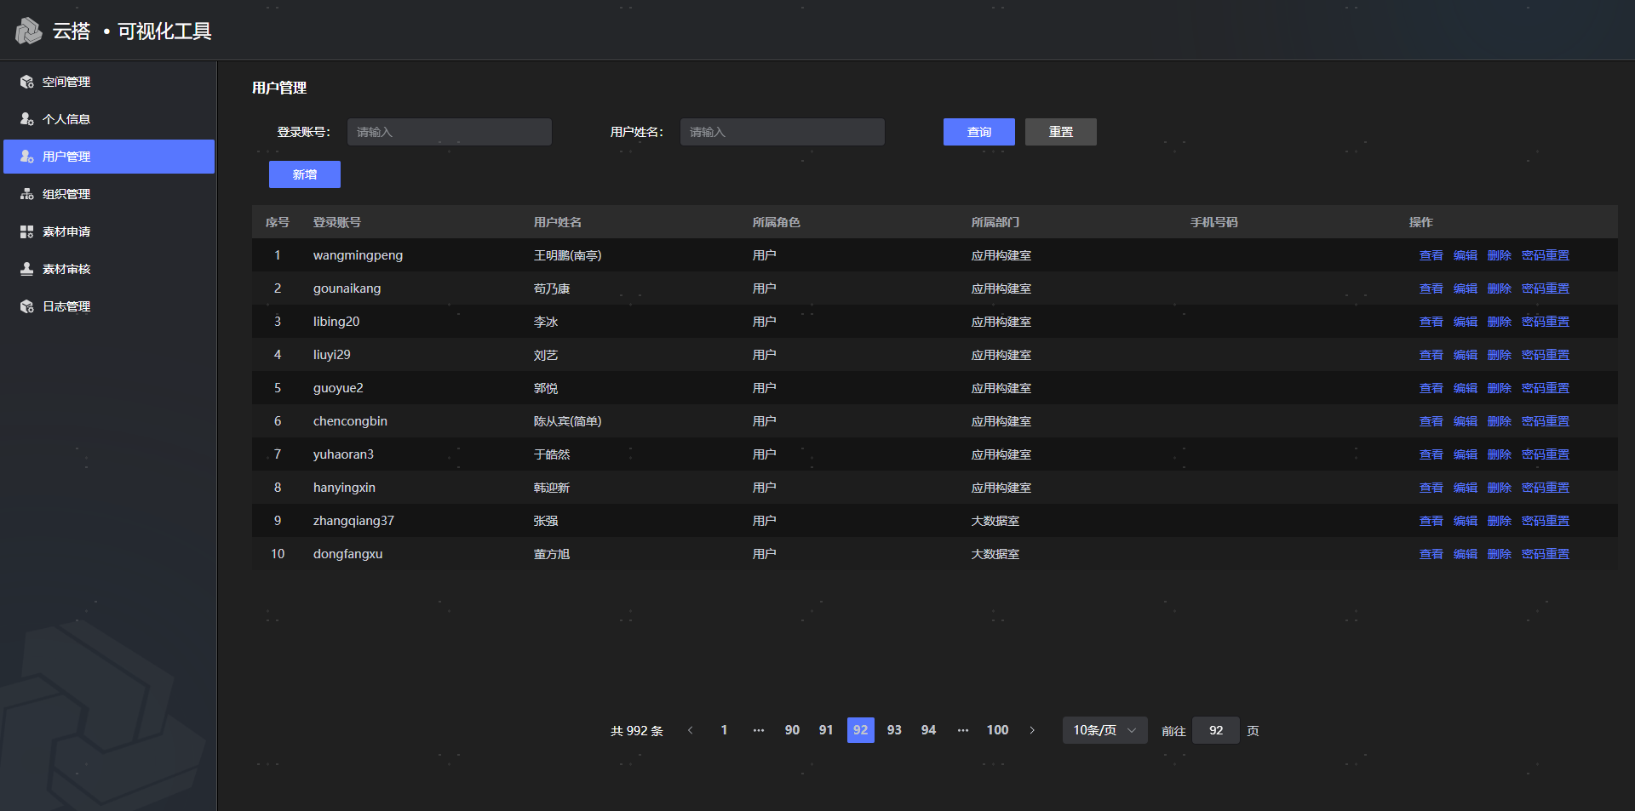Click 删除 for user liuyi29

[x=1499, y=355]
